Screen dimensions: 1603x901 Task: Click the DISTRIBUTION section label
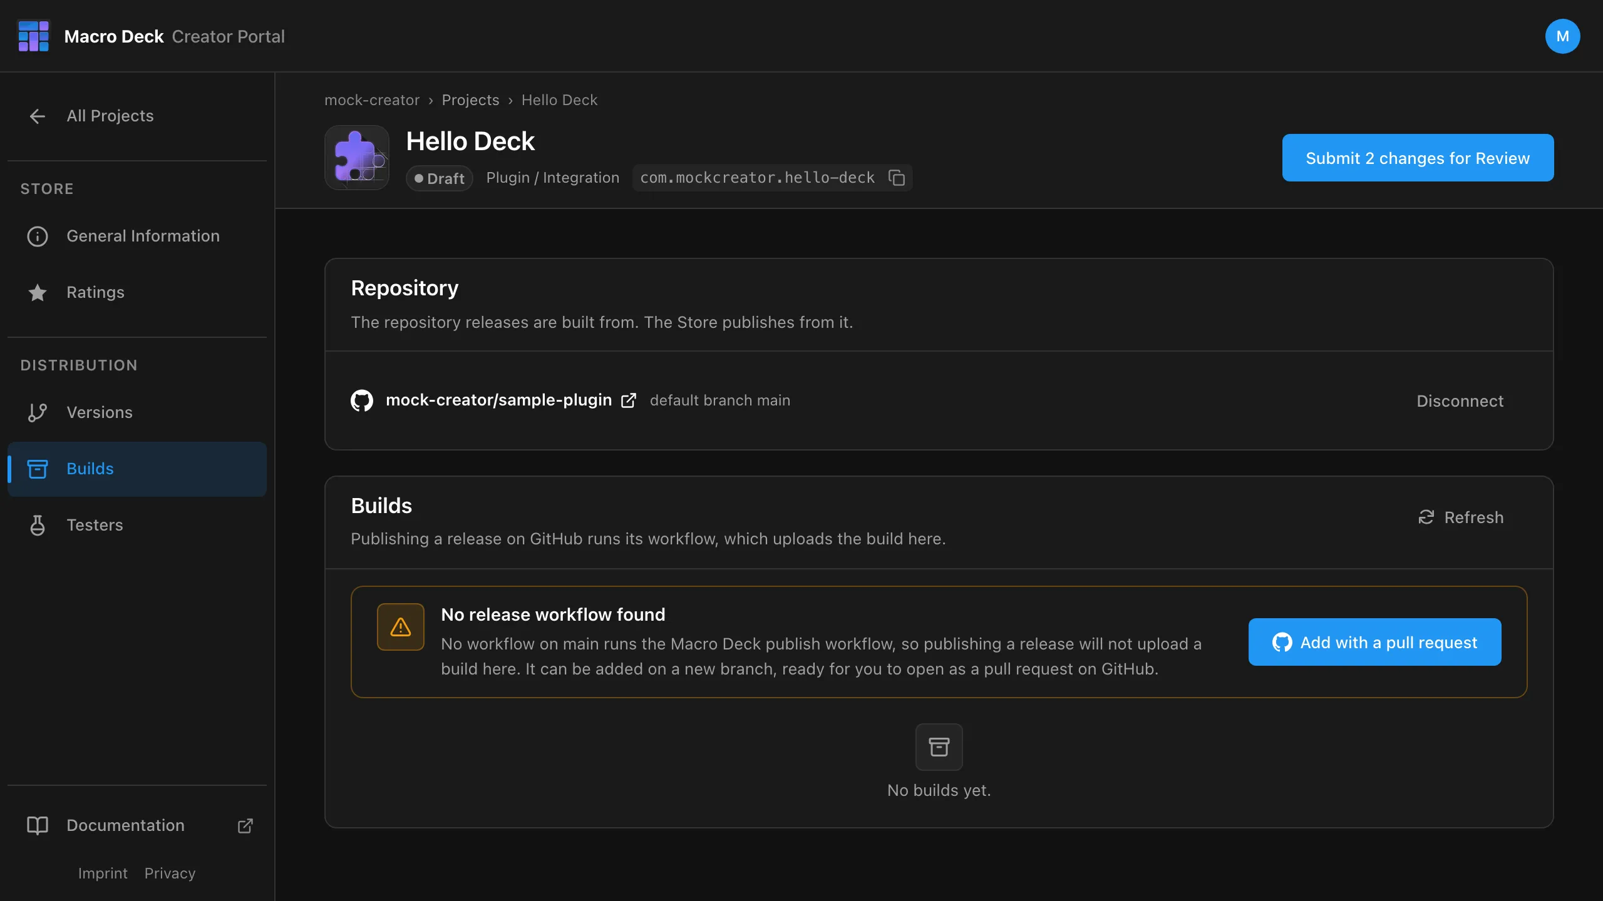coord(79,365)
